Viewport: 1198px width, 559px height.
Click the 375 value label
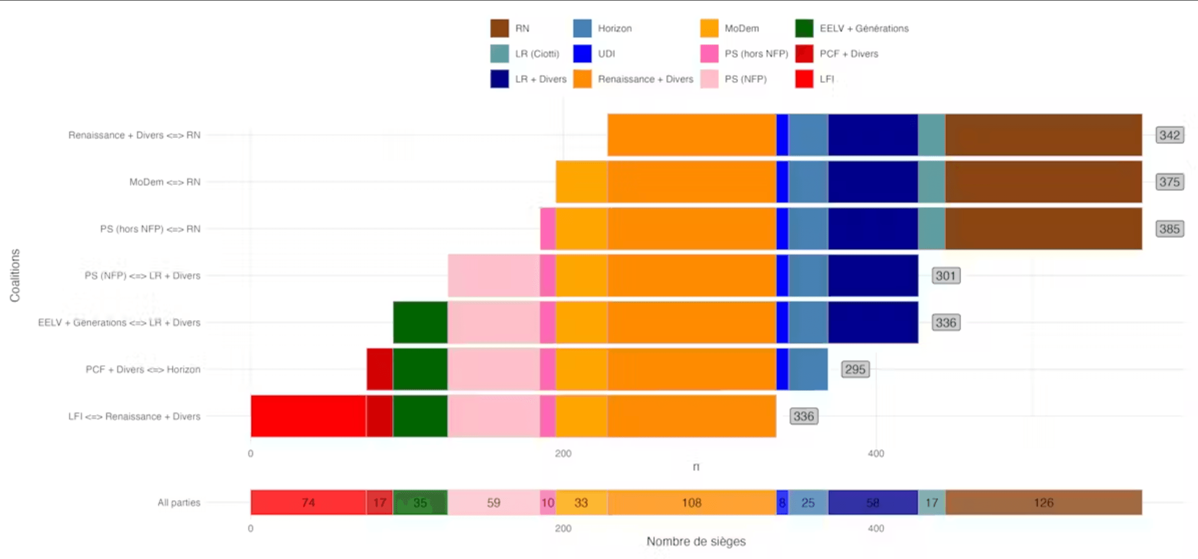pyautogui.click(x=1169, y=182)
